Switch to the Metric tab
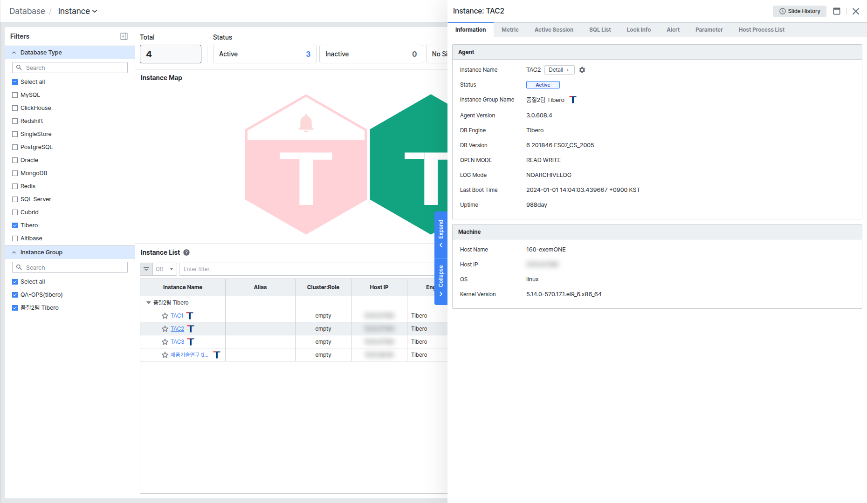 [510, 30]
